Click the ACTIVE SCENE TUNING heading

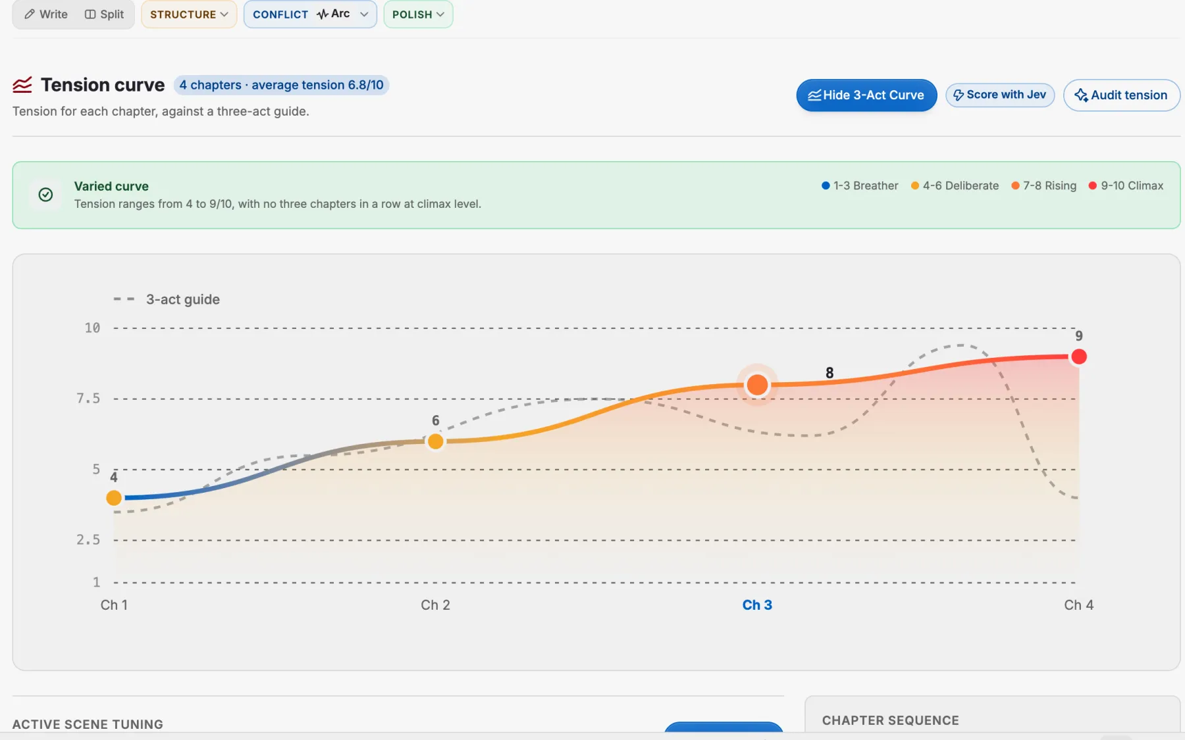pyautogui.click(x=88, y=724)
